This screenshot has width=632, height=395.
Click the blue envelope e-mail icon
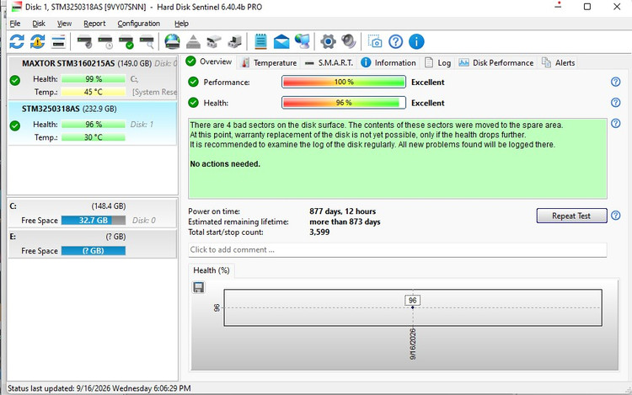[281, 41]
